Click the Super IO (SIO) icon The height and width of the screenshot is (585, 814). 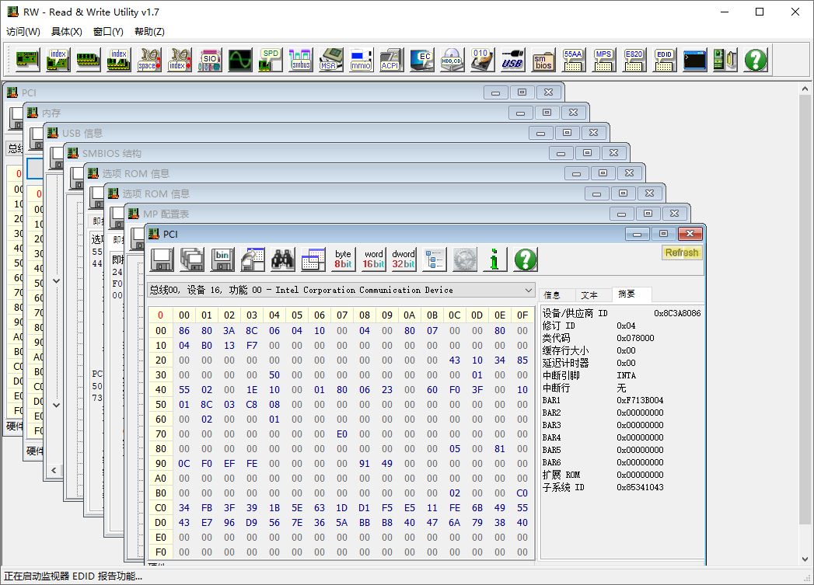pos(209,60)
